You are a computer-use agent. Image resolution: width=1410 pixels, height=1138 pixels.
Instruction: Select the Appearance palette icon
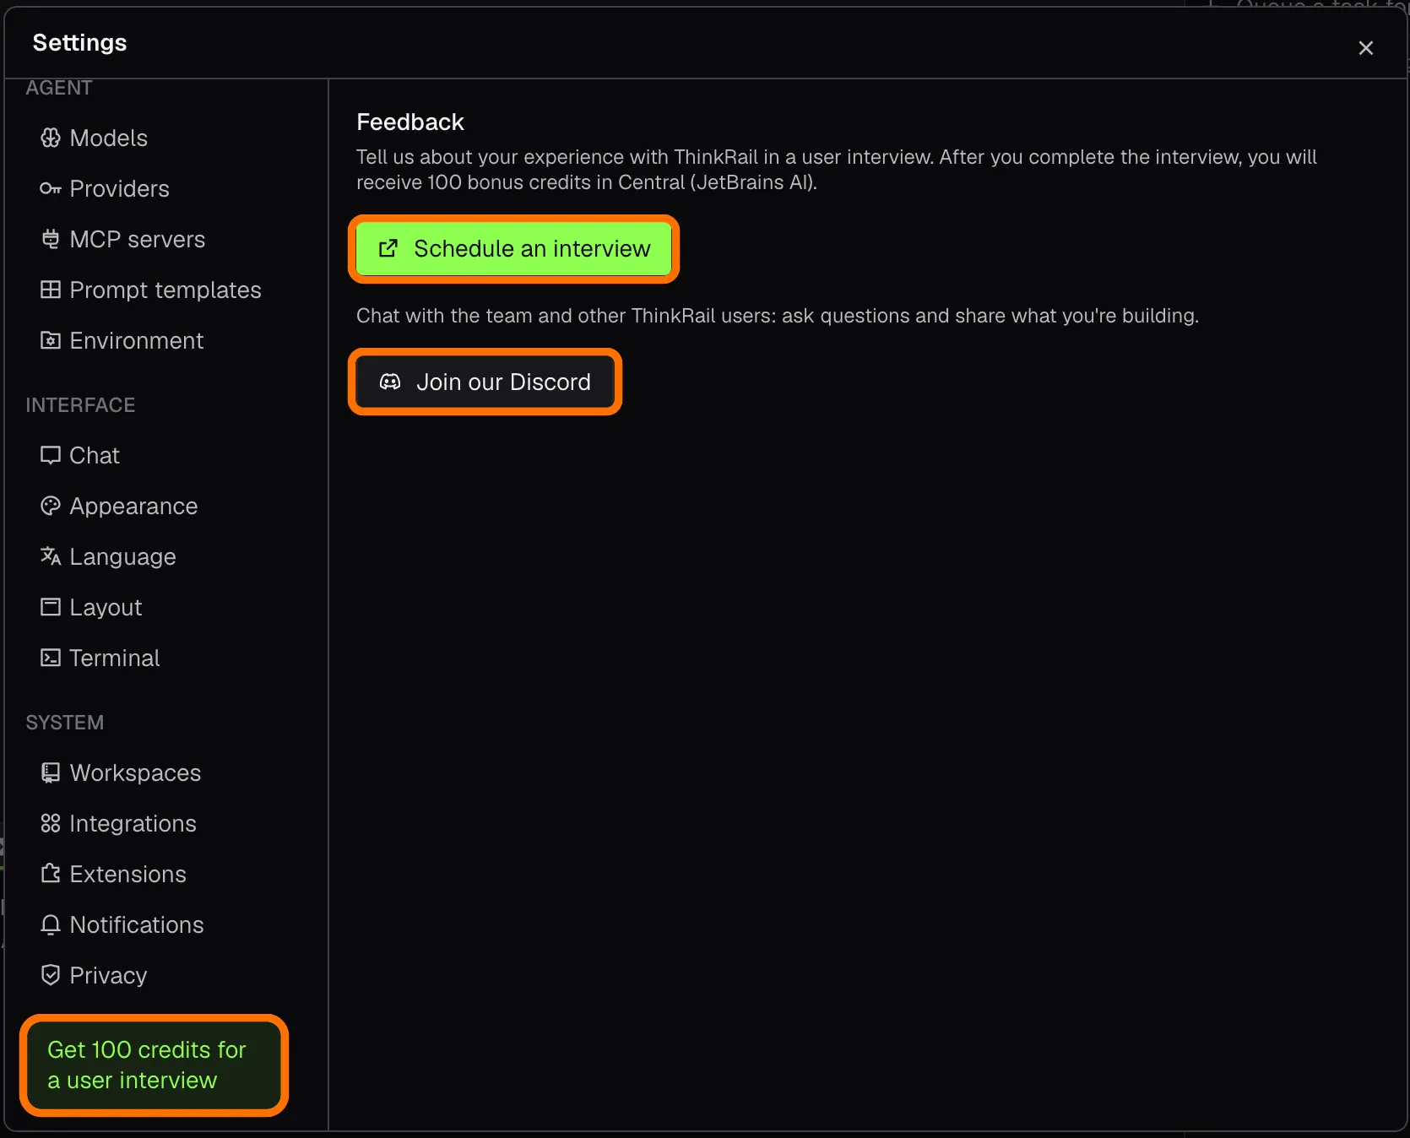pos(51,506)
